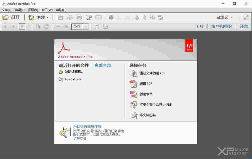This screenshot has height=159, width=252.
Task: Open the 编辑(E) menu
Action: click(20, 10)
